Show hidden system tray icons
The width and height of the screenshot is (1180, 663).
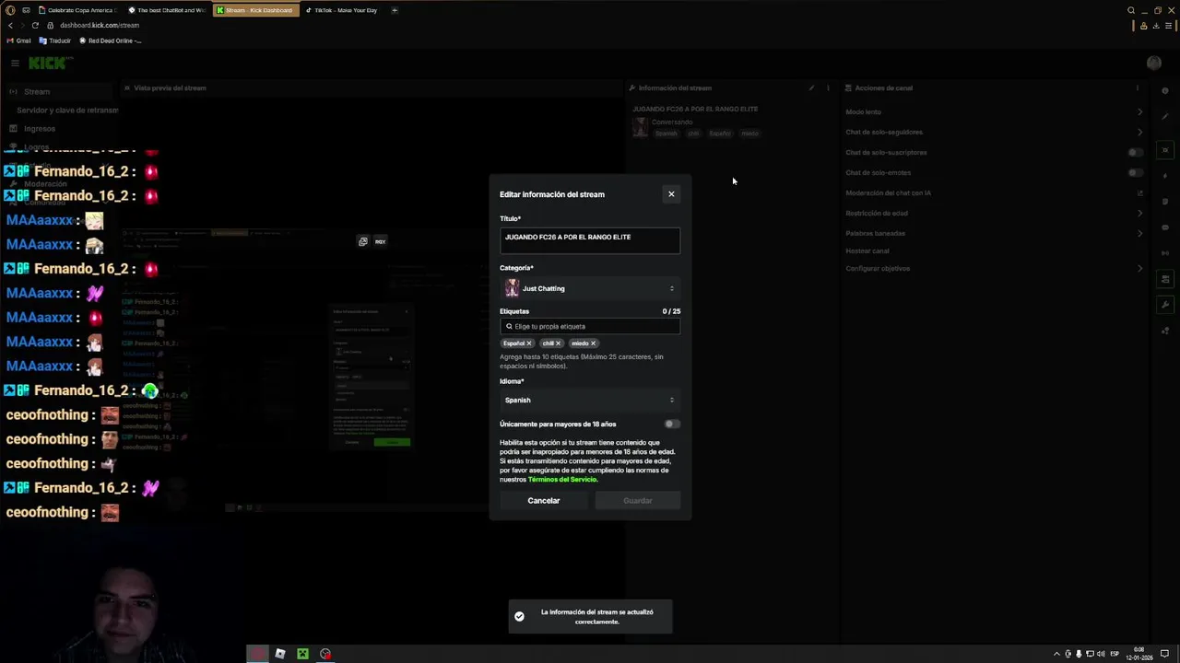pos(1056,654)
